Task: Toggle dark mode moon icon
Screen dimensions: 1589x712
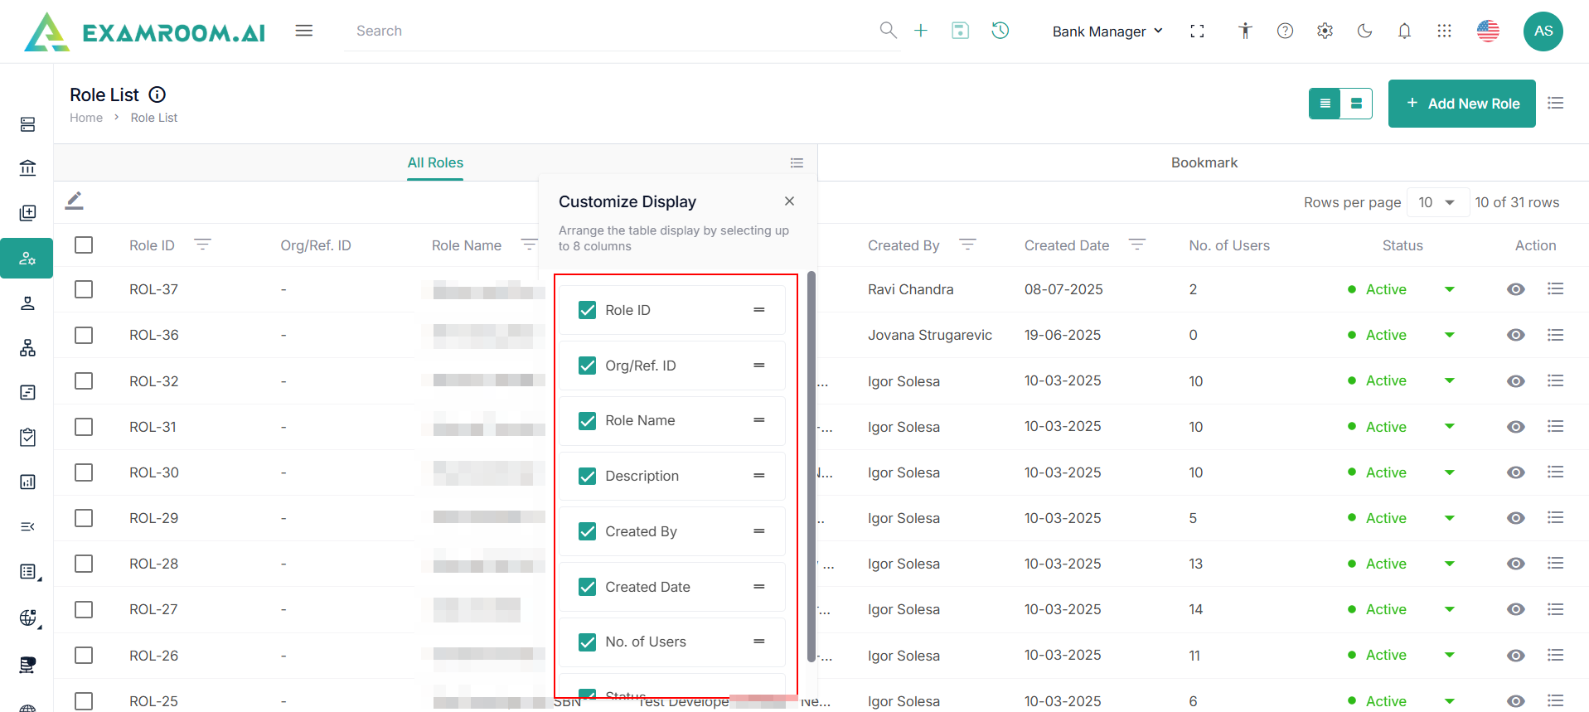Action: 1364,31
